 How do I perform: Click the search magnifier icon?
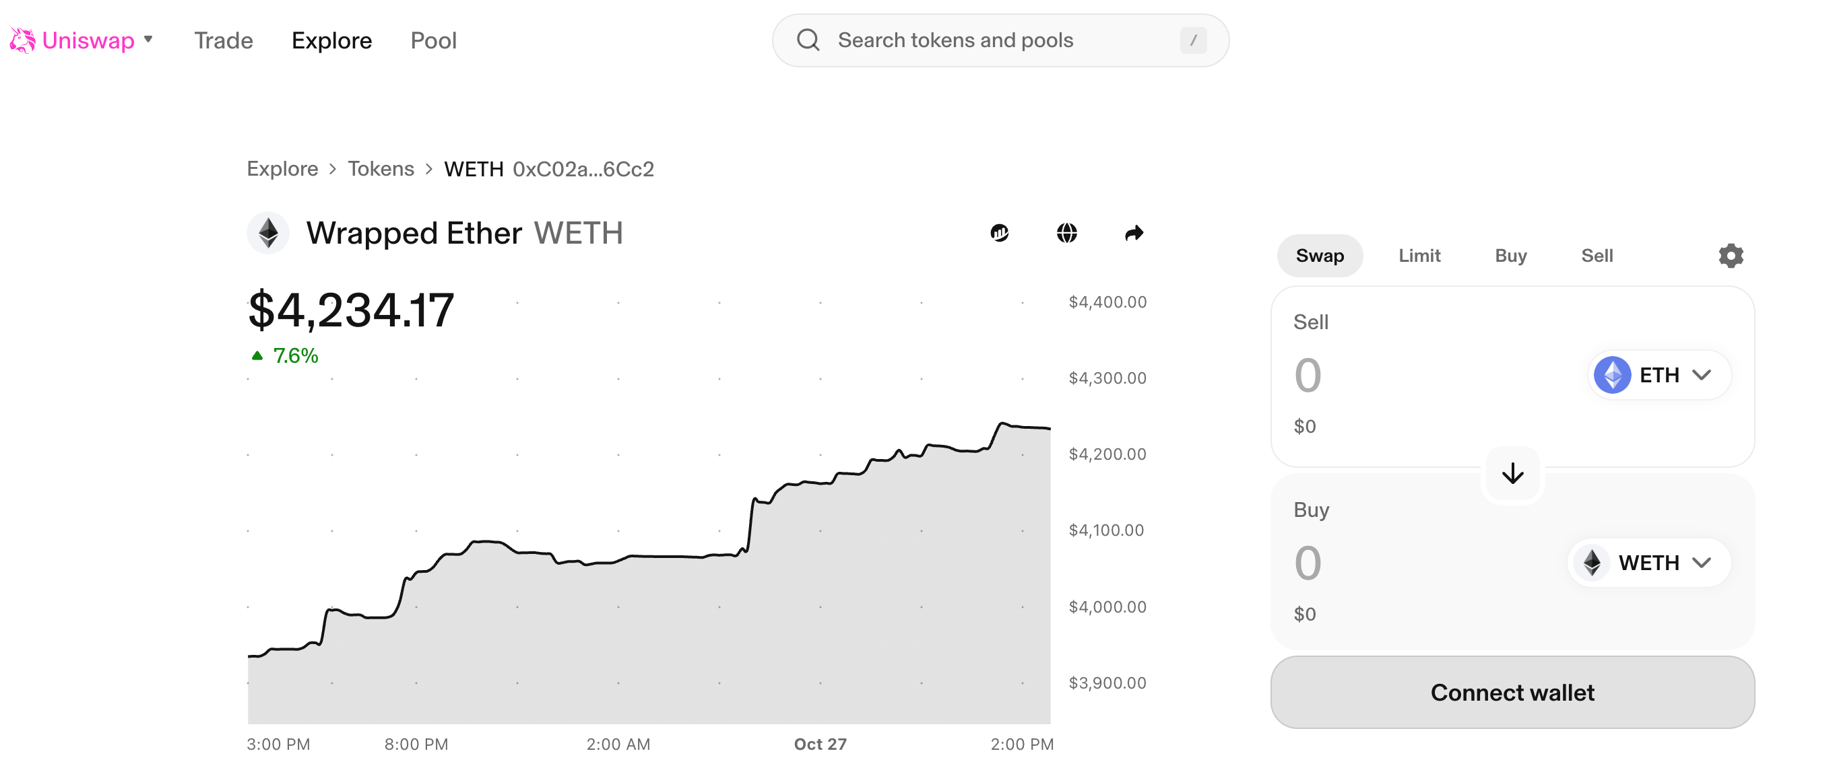coord(808,40)
